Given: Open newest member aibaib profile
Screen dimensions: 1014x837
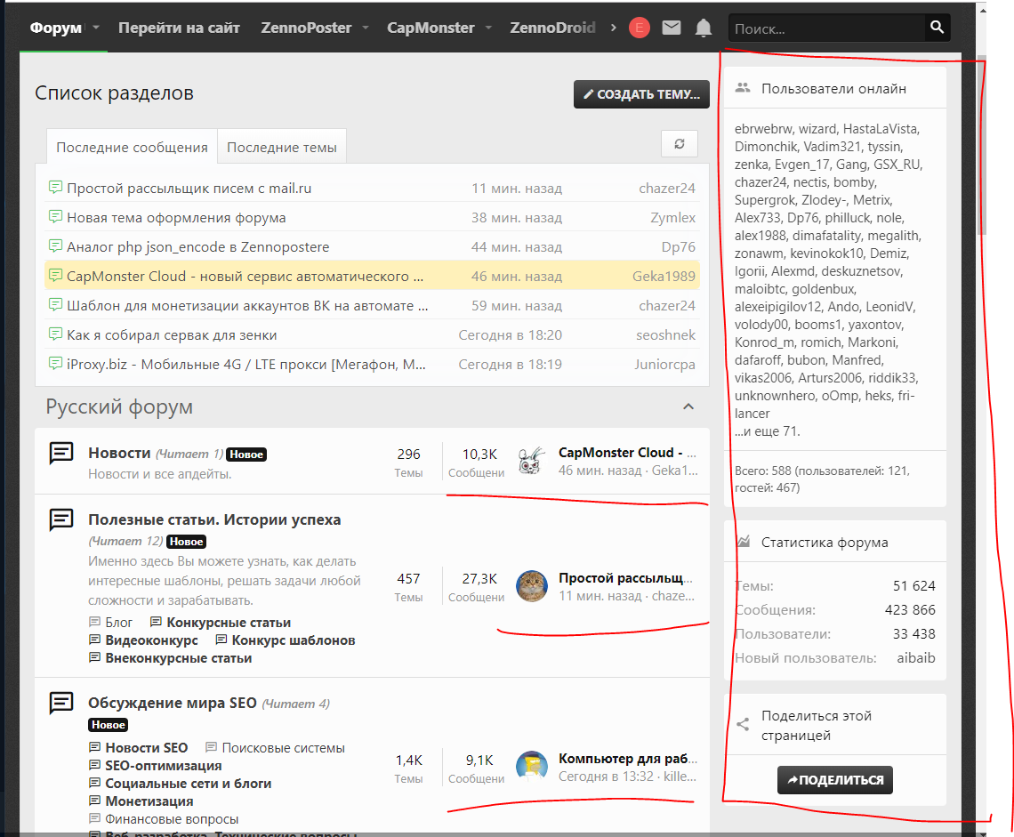Looking at the screenshot, I should [x=915, y=658].
